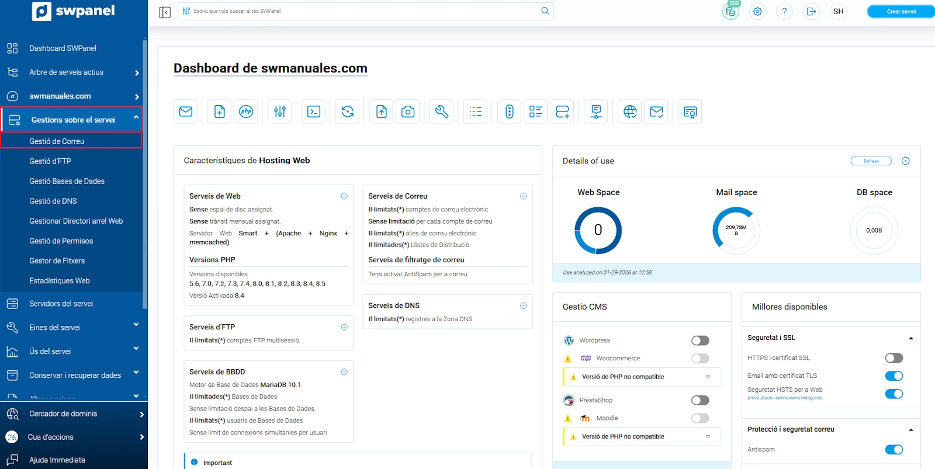Open the PHP settings icon

coord(246,112)
